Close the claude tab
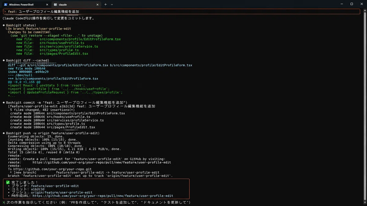Screen dimensions: 367x206 point(97,5)
